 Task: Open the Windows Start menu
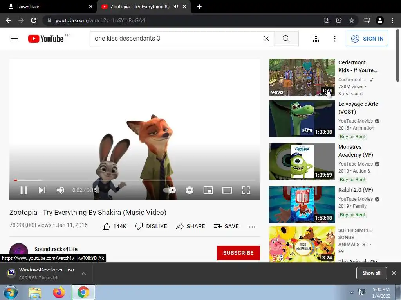coord(11,292)
